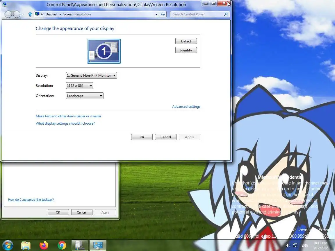This screenshot has width=335, height=251.
Task: Maximize the Screen Resolution window
Action: [213, 3]
